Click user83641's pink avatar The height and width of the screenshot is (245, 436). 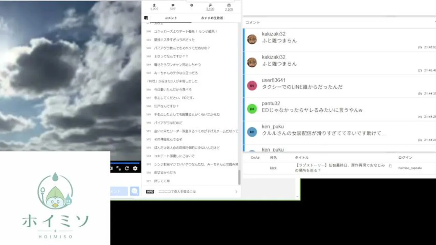[252, 85]
